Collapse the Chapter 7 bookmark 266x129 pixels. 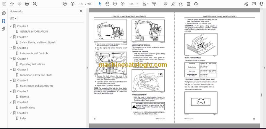11,91
